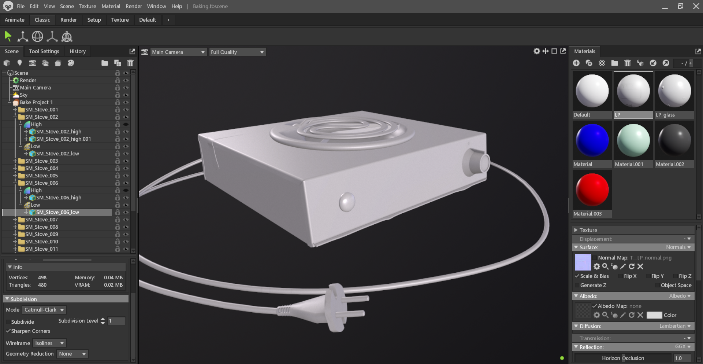
Task: Open Normal Map texture settings gear
Action: [x=597, y=266]
